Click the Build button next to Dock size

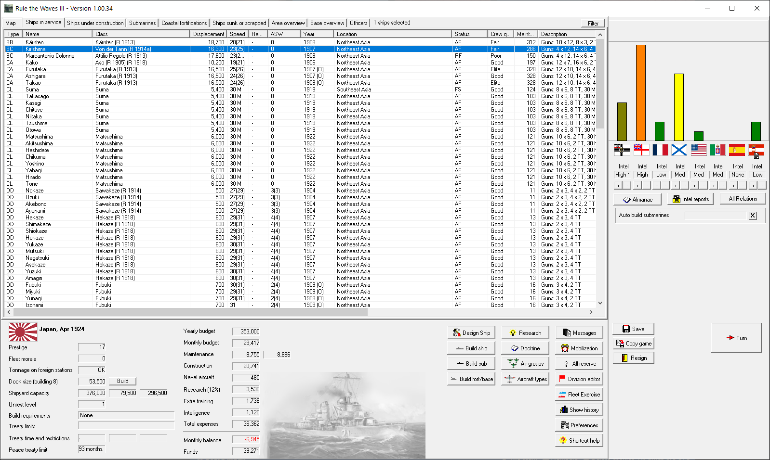(x=122, y=381)
